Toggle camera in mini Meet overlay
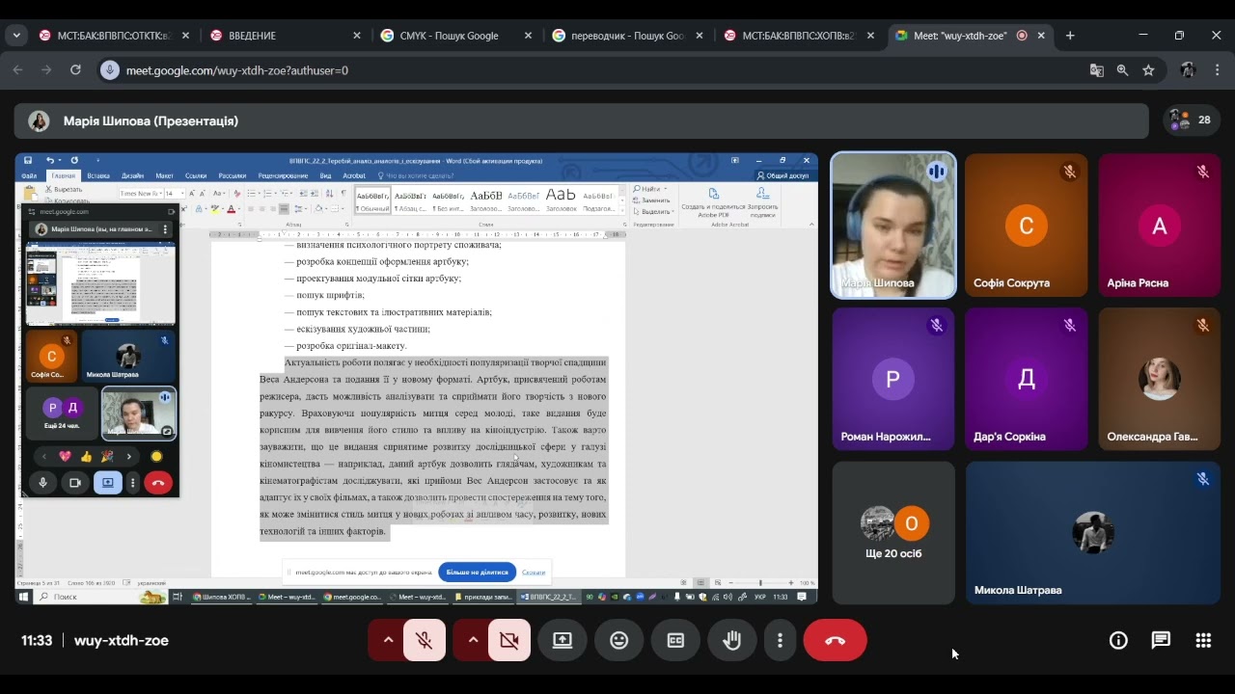Image resolution: width=1235 pixels, height=694 pixels. (74, 483)
